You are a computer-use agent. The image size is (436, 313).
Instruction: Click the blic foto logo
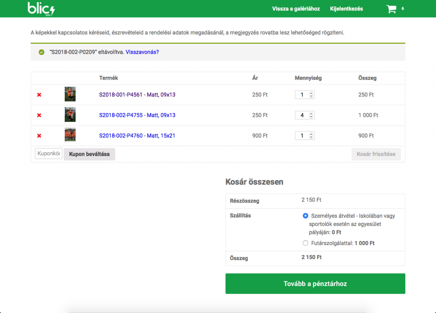pyautogui.click(x=41, y=9)
